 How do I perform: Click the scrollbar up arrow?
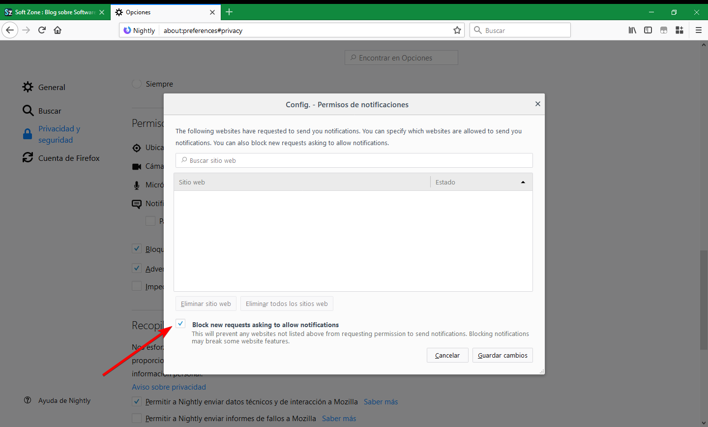click(x=704, y=45)
